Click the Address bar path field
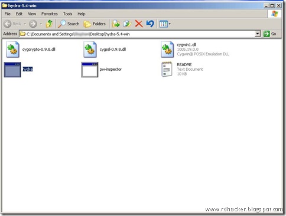286x216 pixels. tap(137, 34)
